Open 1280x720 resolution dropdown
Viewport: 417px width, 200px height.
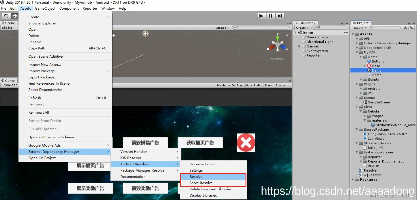click(10, 85)
